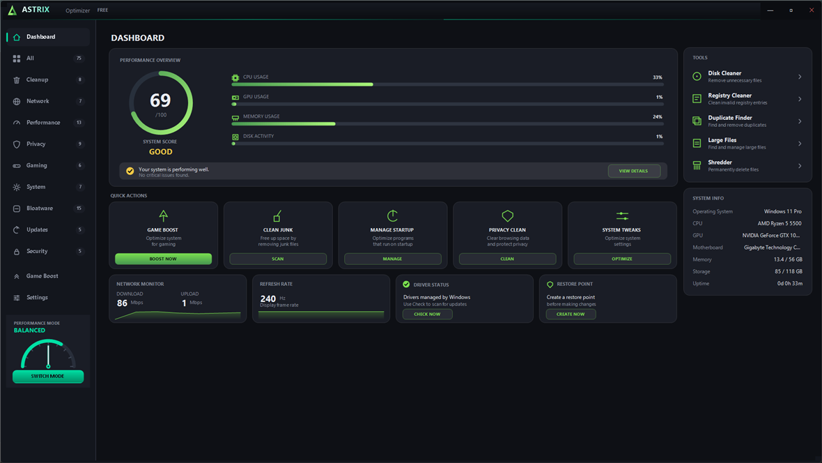
Task: Click the Game Boost arrow icon card
Action: tap(164, 215)
